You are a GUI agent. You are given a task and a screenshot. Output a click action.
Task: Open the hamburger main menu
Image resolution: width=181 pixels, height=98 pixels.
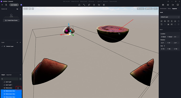(2, 5)
